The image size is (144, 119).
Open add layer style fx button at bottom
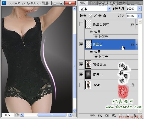100,115
